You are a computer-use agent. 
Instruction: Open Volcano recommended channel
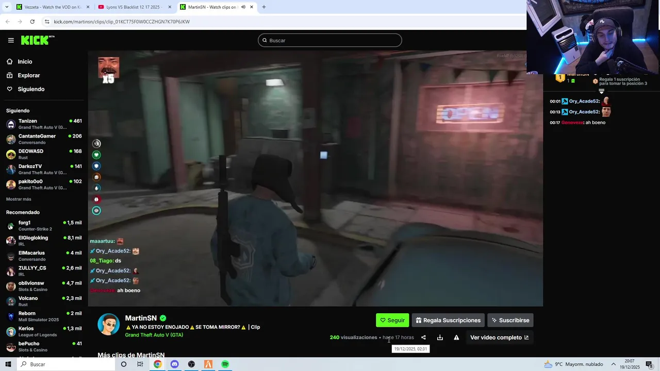44,301
